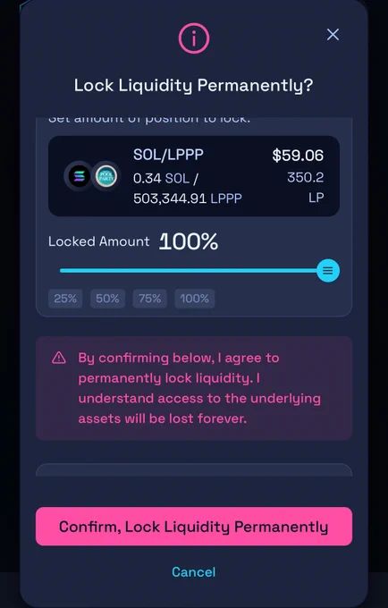Viewport: 388px width, 608px height.
Task: Click the middle of the locked amount slider track
Action: tap(194, 271)
